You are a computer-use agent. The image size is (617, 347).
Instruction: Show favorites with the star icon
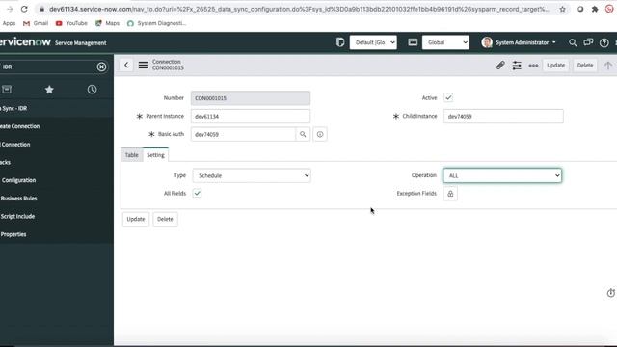click(49, 90)
